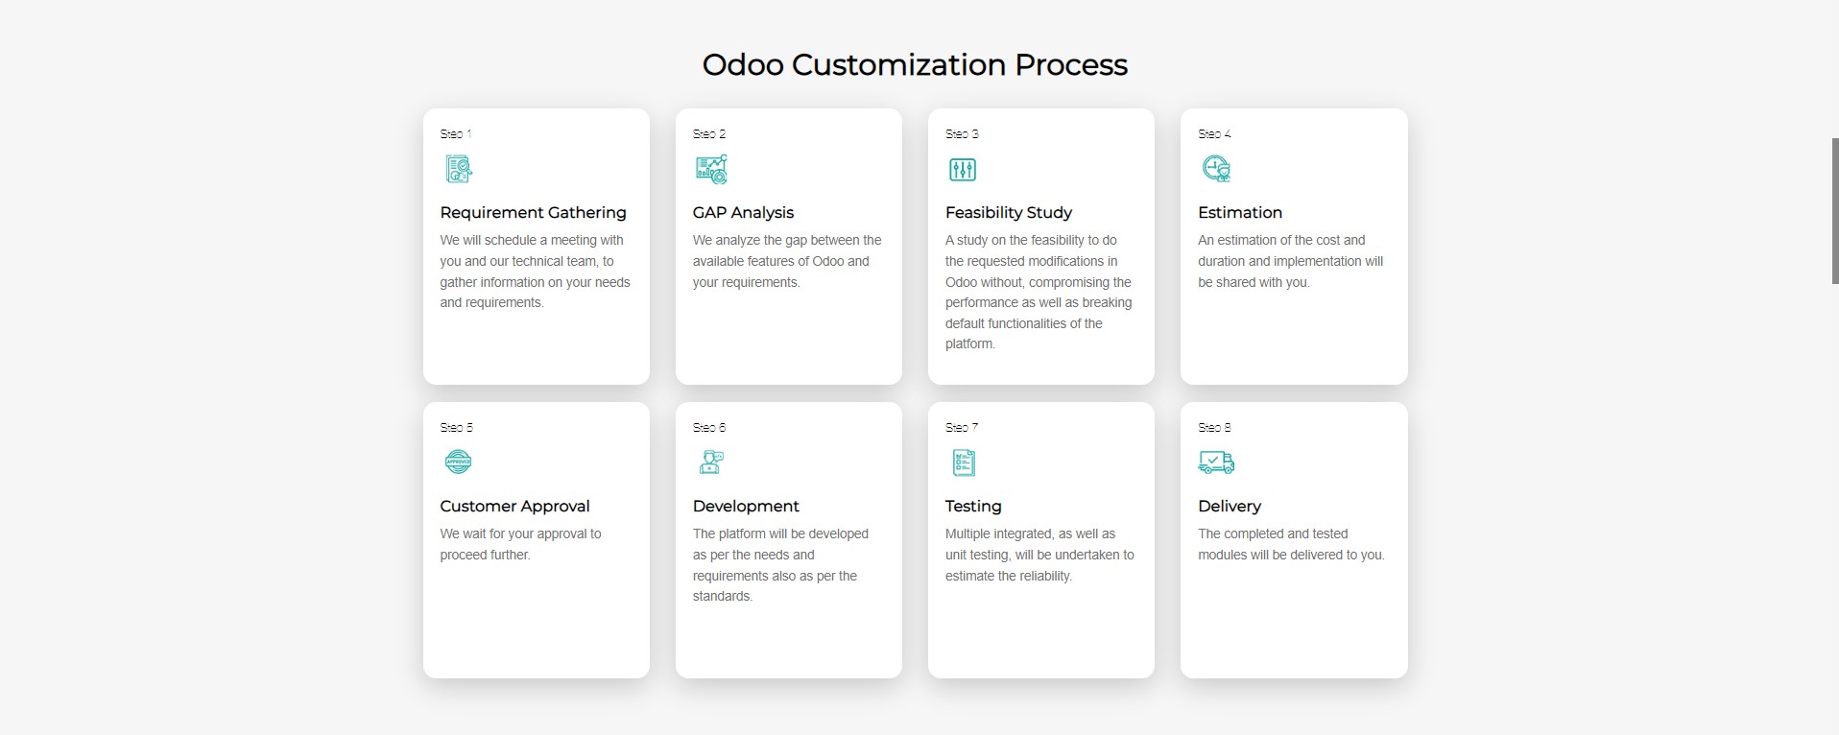Click the Development programmer icon

pos(711,462)
